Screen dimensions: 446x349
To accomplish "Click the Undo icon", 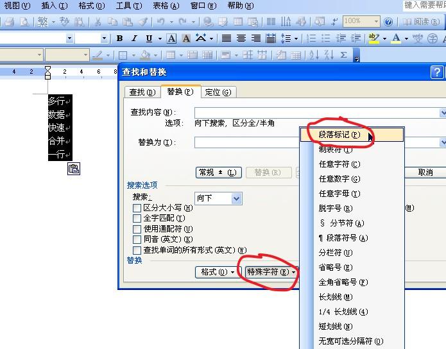I will pos(160,22).
